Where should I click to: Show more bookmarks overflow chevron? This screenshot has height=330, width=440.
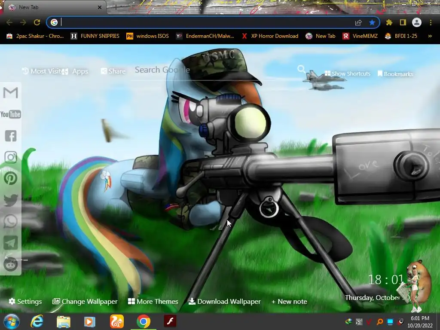point(430,36)
